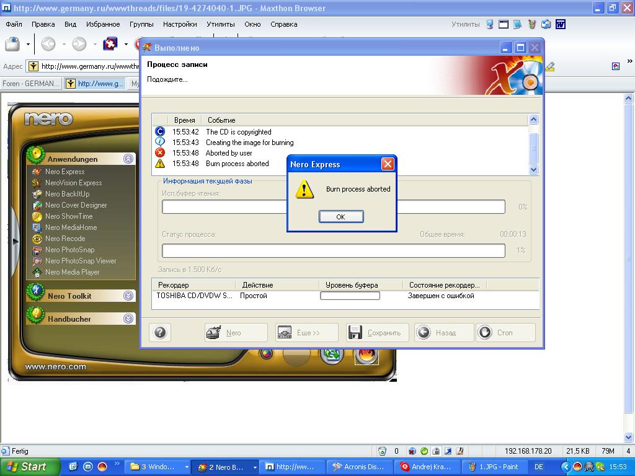Open the Справка menu
Screen dimensions: 635x476
coord(283,24)
